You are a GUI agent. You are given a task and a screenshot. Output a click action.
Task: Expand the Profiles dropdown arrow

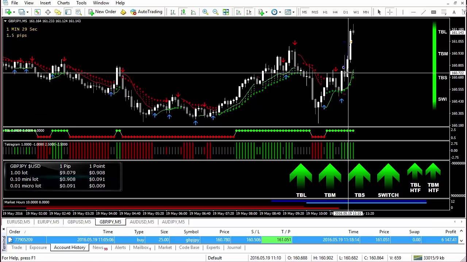[27, 12]
